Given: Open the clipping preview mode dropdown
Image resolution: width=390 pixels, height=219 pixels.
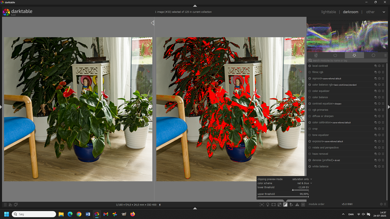Looking at the screenshot, I should point(301,179).
